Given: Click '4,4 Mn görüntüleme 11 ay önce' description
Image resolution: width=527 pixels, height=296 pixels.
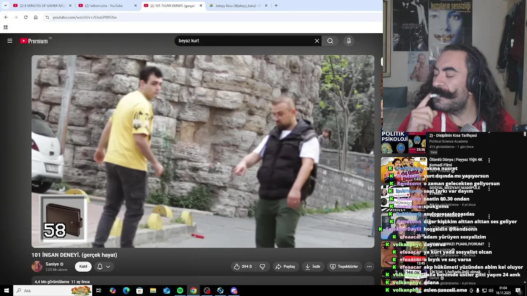Looking at the screenshot, I should (62, 282).
